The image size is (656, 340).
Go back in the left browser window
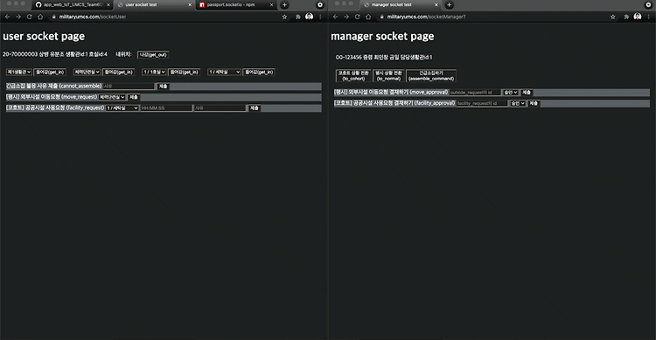point(8,17)
